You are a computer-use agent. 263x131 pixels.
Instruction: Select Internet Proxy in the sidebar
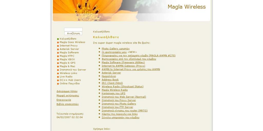click(69, 46)
